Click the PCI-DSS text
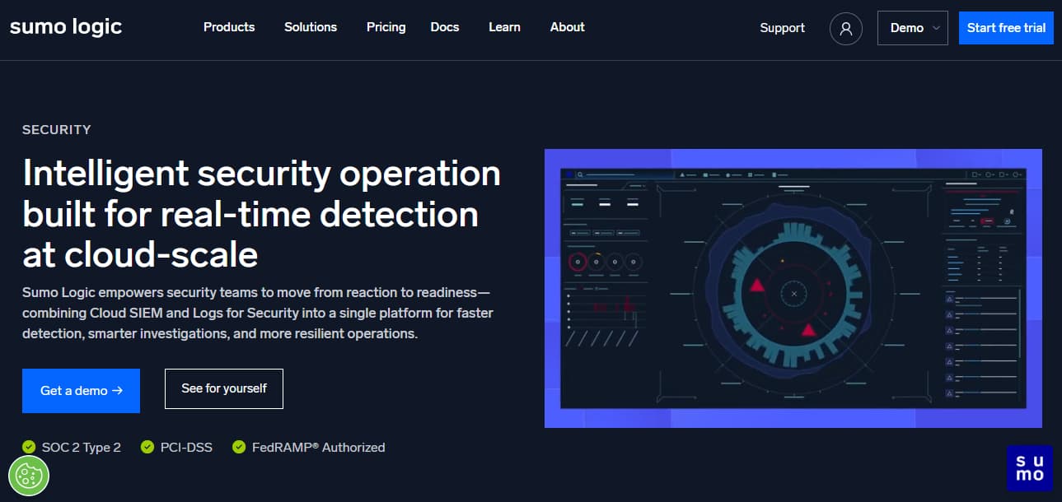The width and height of the screenshot is (1062, 502). click(x=186, y=448)
